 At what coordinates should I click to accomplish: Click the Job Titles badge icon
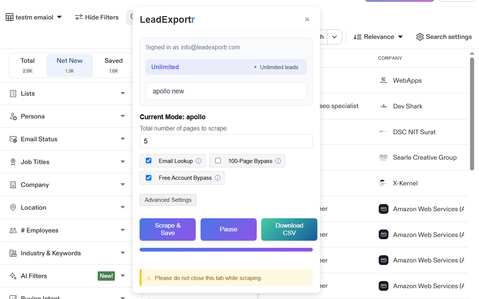(13, 162)
